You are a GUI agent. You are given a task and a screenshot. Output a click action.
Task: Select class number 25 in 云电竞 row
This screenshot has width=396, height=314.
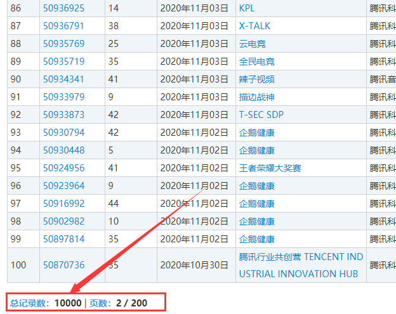[x=114, y=44]
